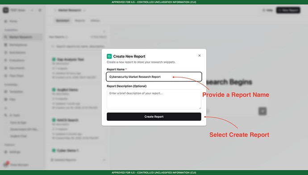Open Marketplaces in the sidebar
The image size is (308, 175).
(x=16, y=45)
